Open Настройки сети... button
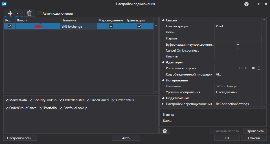This screenshot has height=144, width=270. [x=20, y=138]
